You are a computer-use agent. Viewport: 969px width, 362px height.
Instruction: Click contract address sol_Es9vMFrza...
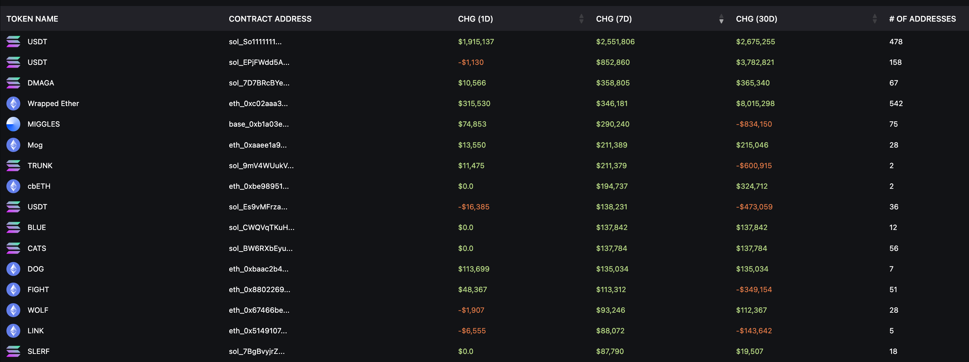click(258, 207)
